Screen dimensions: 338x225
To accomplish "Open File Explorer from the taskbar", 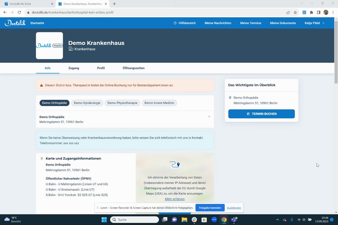I will pyautogui.click(x=184, y=220).
